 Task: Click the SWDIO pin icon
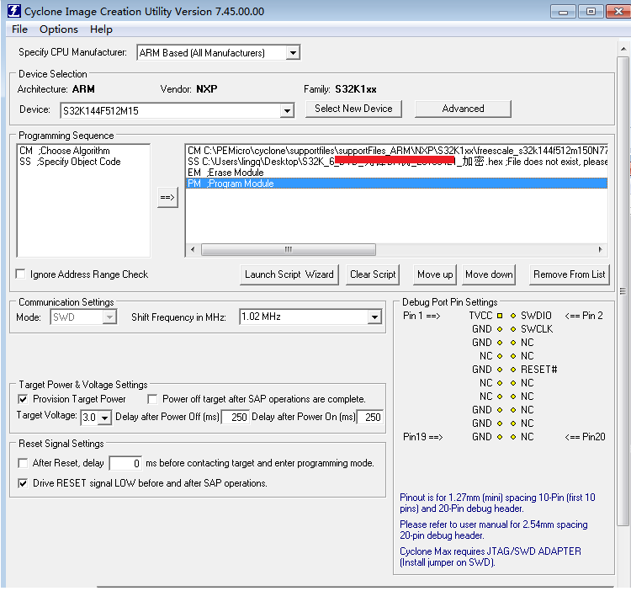click(513, 316)
